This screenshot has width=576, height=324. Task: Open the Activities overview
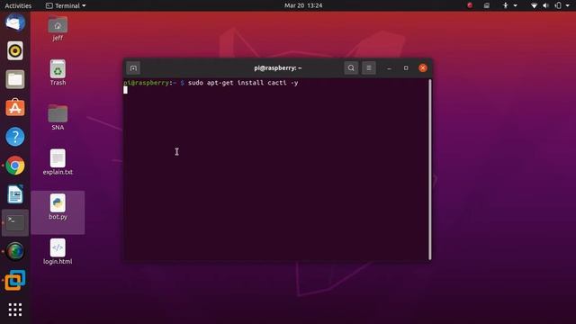[x=18, y=5]
